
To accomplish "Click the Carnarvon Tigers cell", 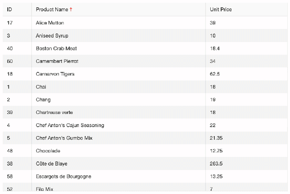I will (118, 74).
